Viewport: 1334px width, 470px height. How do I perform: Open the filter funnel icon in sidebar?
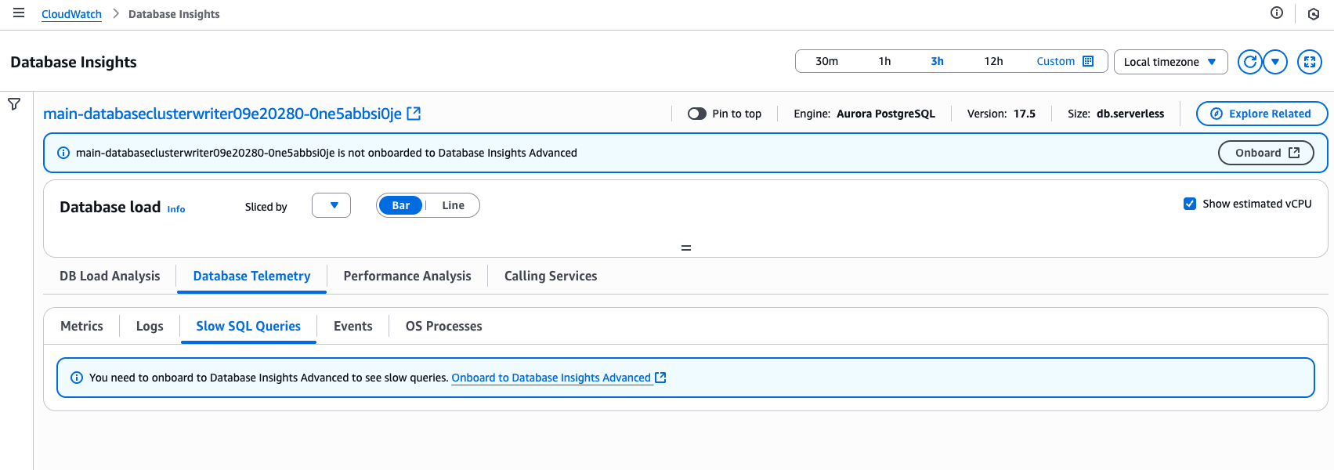point(14,104)
